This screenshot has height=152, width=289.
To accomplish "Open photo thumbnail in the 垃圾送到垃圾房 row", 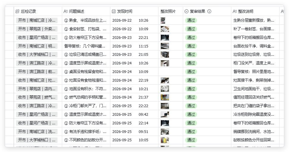I will tap(165, 55).
